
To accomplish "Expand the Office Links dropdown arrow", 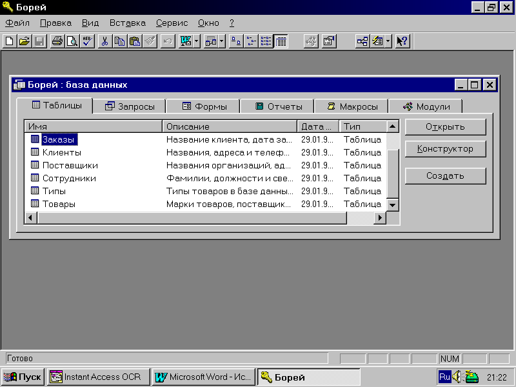I will (x=197, y=41).
